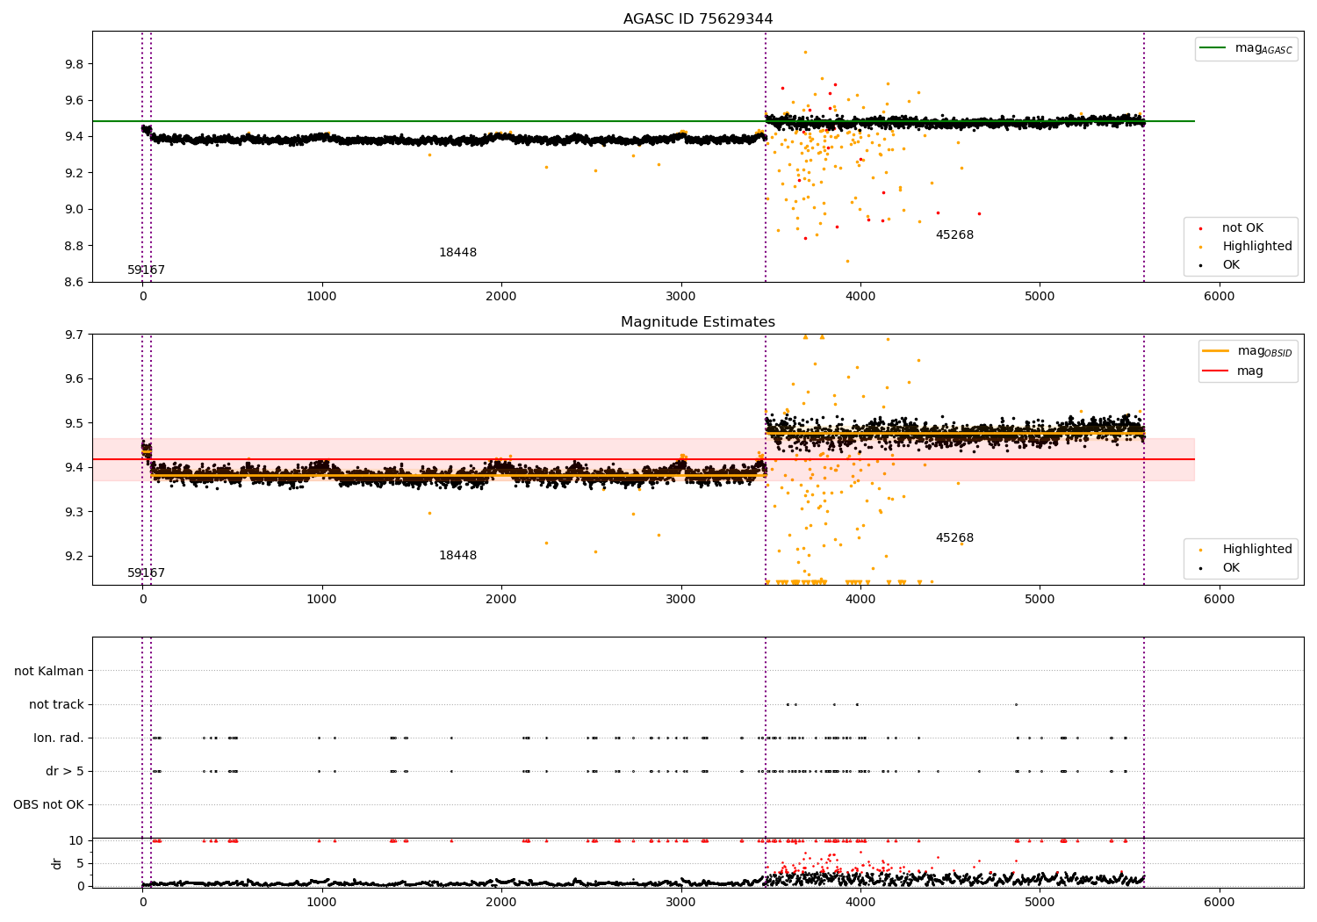Click obsid label '45268' in the top plot
Screen dimensions: 1317x922
(x=954, y=235)
